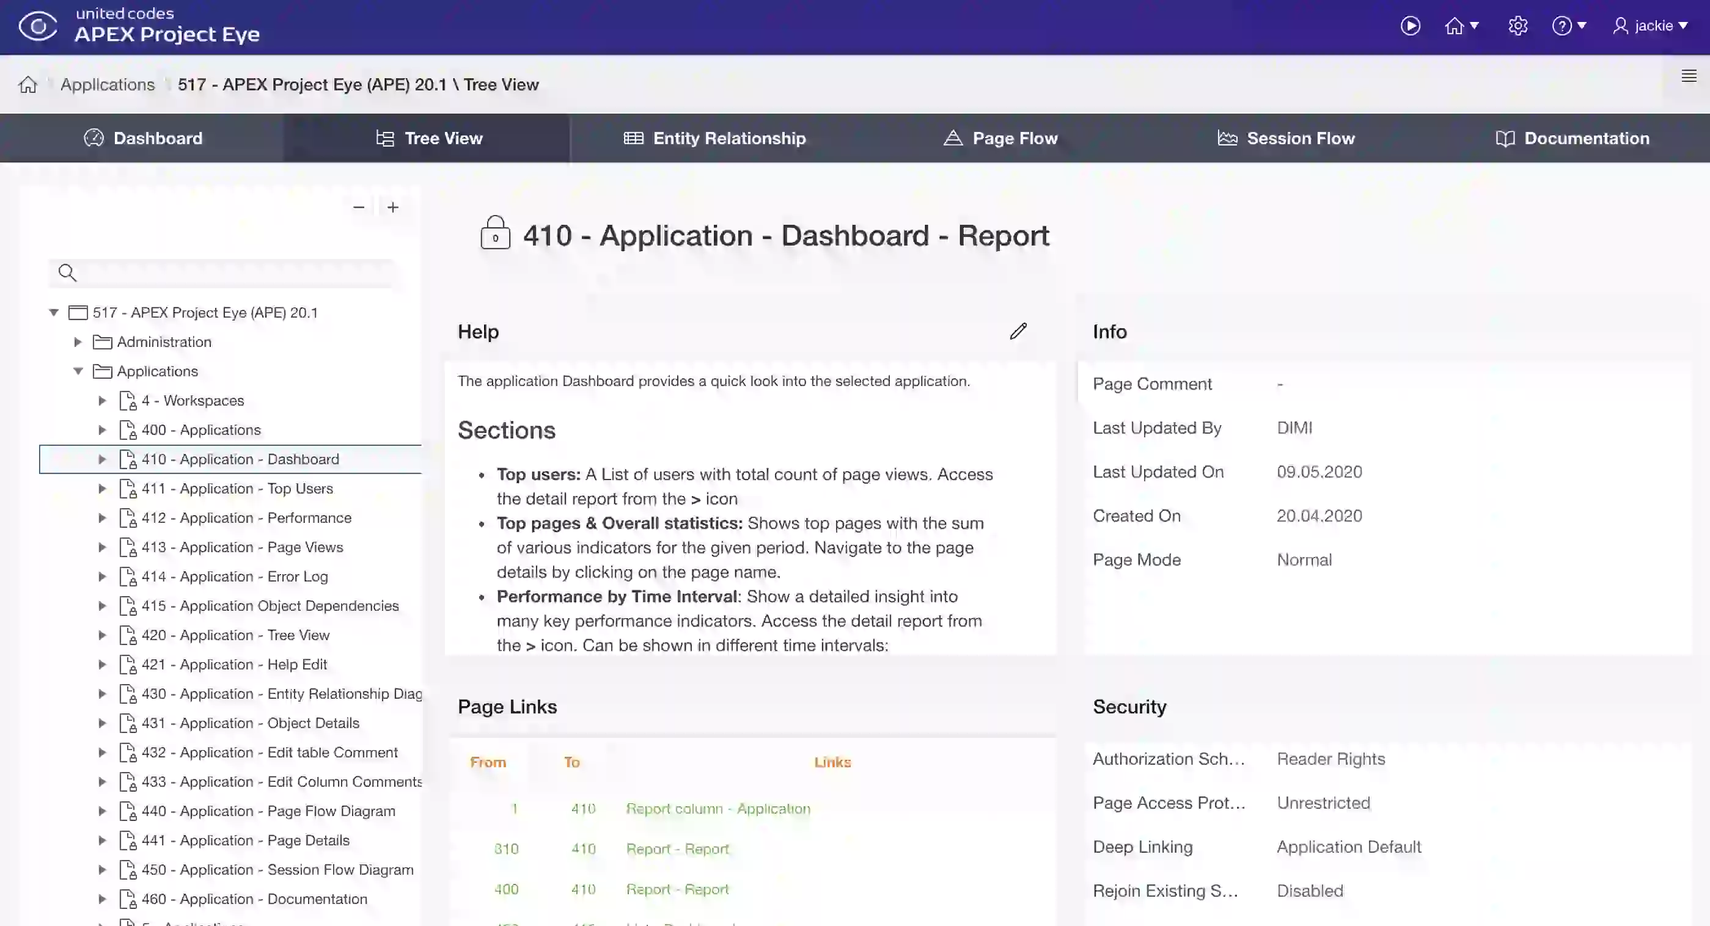This screenshot has height=926, width=1710.
Task: Expand the 412 - Application - Performance node
Action: pos(102,517)
